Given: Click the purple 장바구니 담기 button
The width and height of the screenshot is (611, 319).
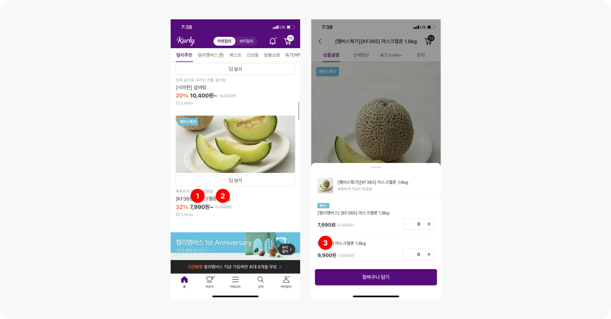Looking at the screenshot, I should (376, 277).
